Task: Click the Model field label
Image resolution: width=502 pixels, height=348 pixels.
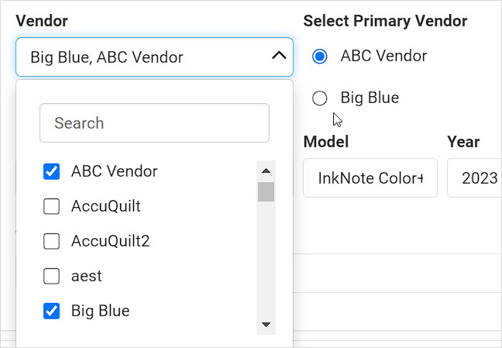Action: point(326,142)
